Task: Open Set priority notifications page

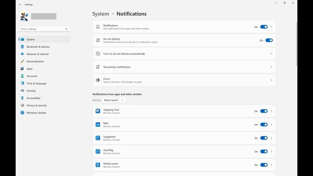Action: (184, 67)
